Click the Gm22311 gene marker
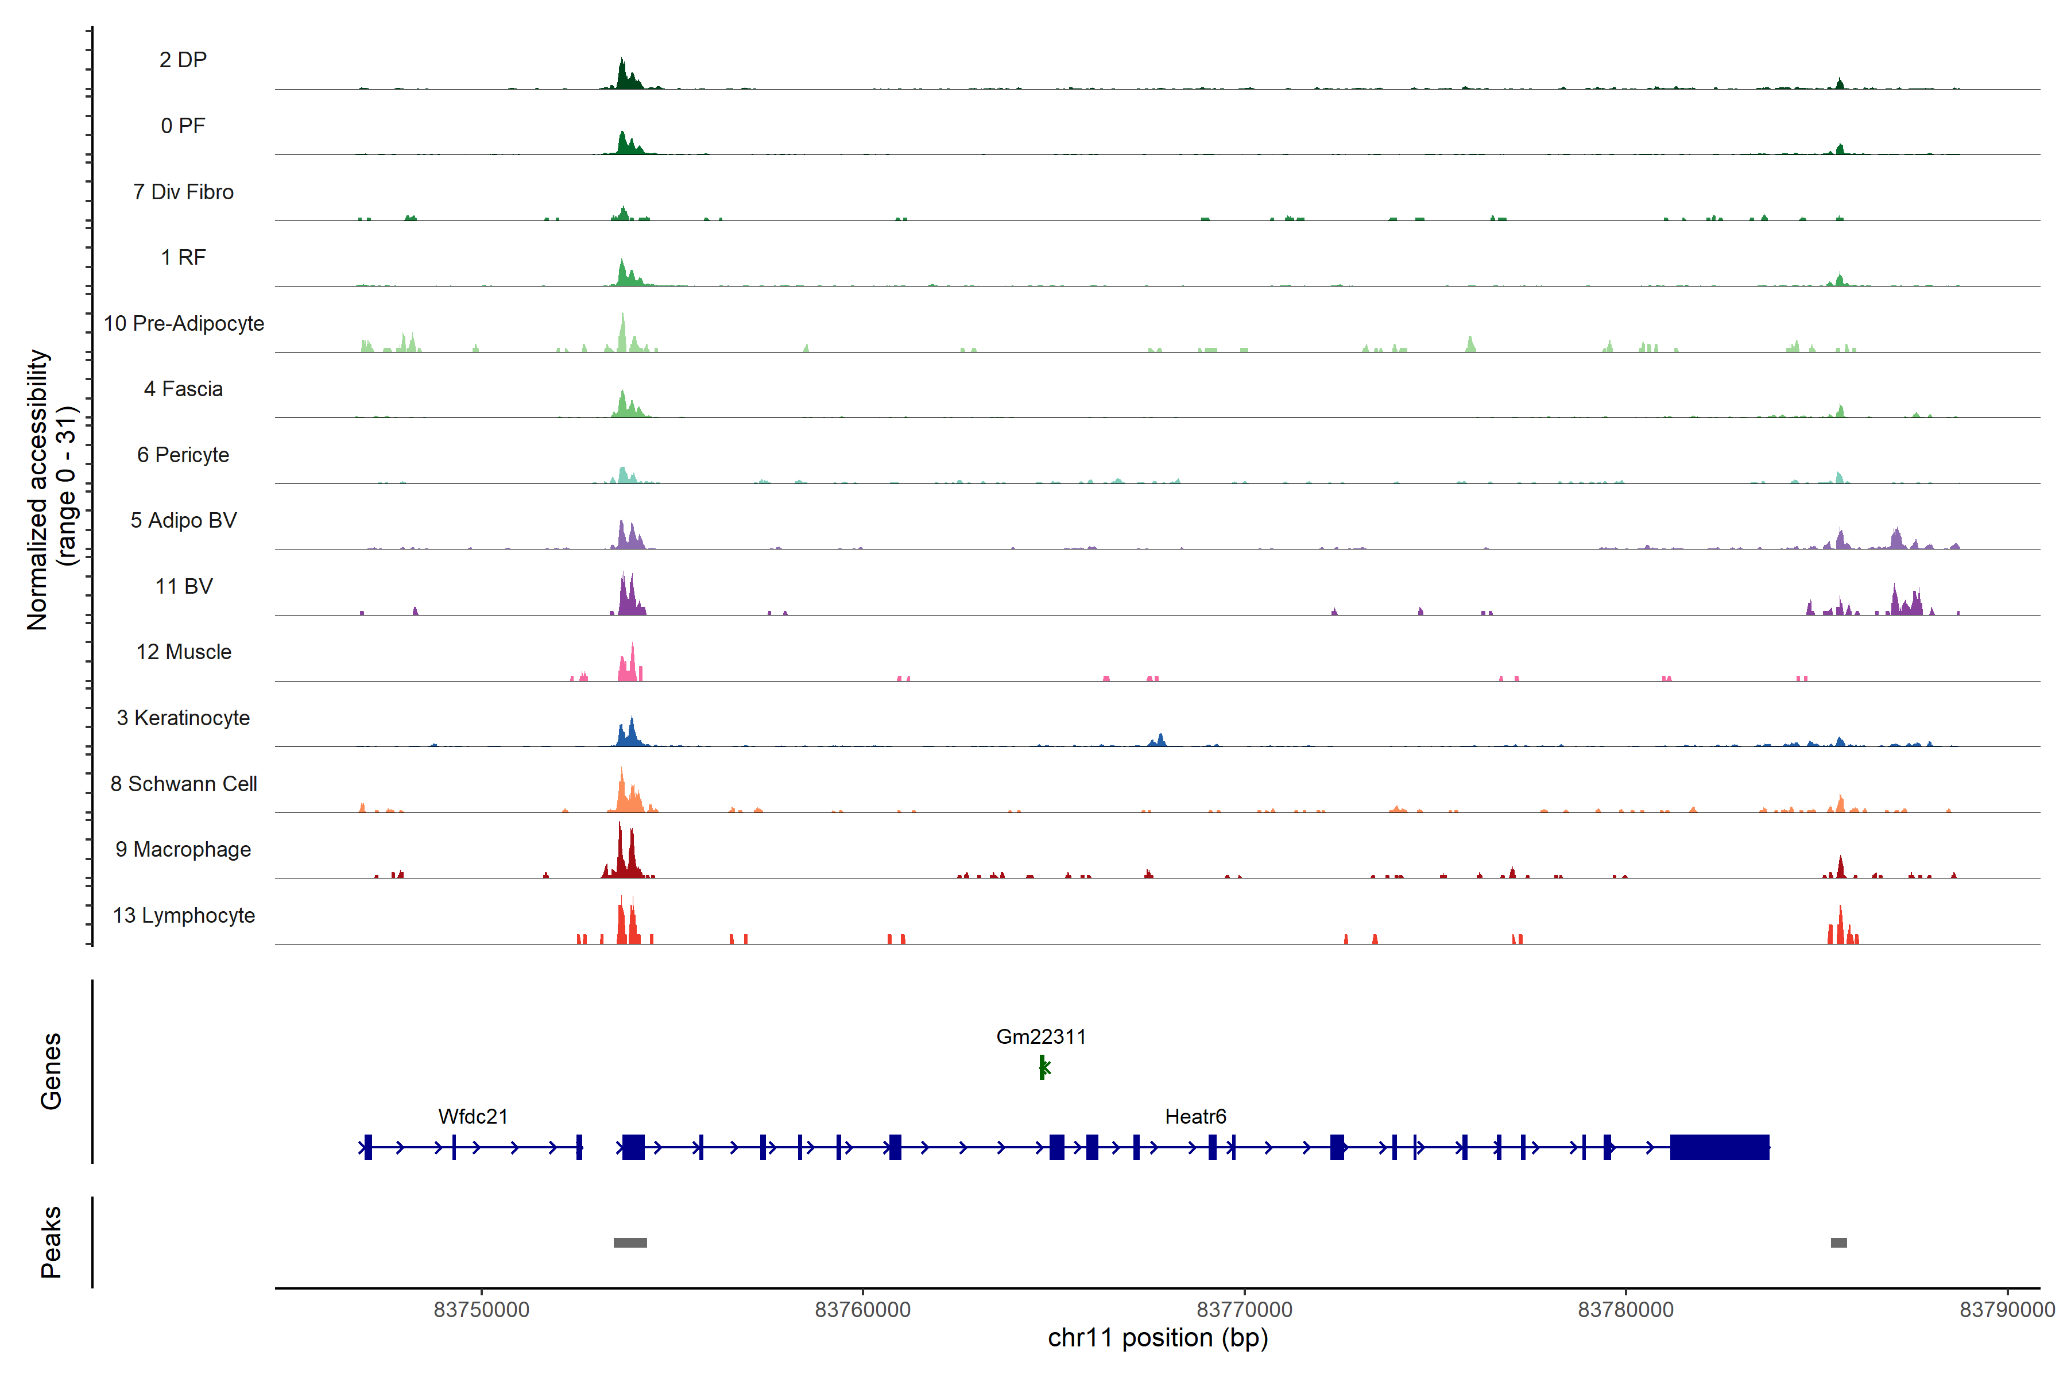This screenshot has width=2067, height=1378. pyautogui.click(x=1042, y=1067)
